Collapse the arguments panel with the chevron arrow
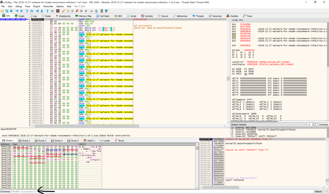The image size is (329, 194). (228, 123)
